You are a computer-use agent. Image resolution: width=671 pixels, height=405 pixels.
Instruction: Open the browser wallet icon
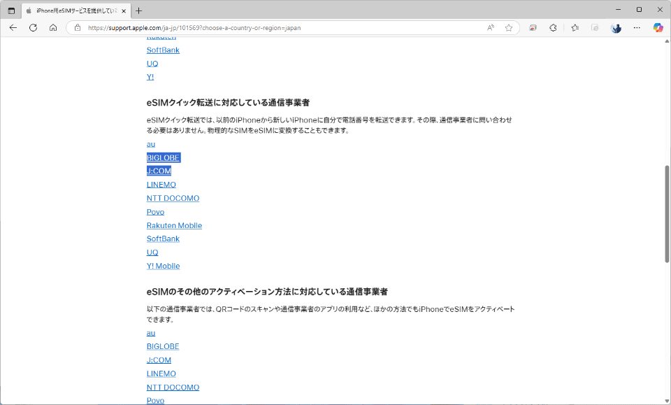533,28
